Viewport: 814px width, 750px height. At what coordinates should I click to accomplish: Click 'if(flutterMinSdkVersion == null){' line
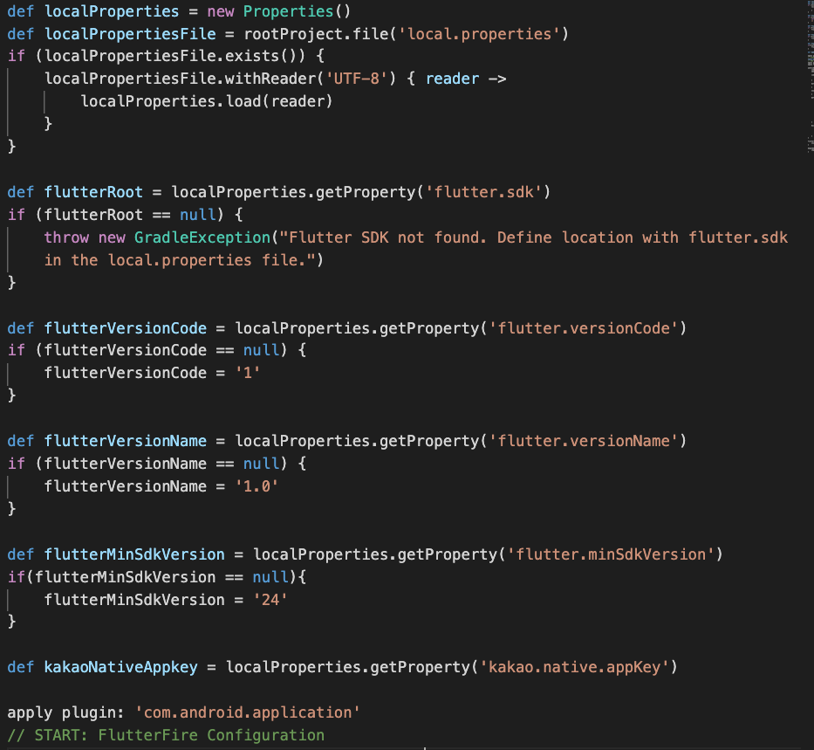(x=157, y=576)
